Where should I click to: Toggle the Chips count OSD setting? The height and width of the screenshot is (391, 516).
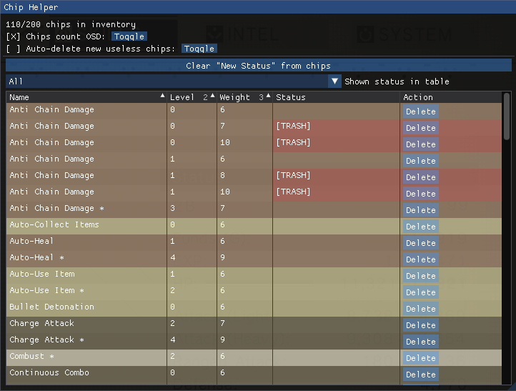(x=129, y=36)
